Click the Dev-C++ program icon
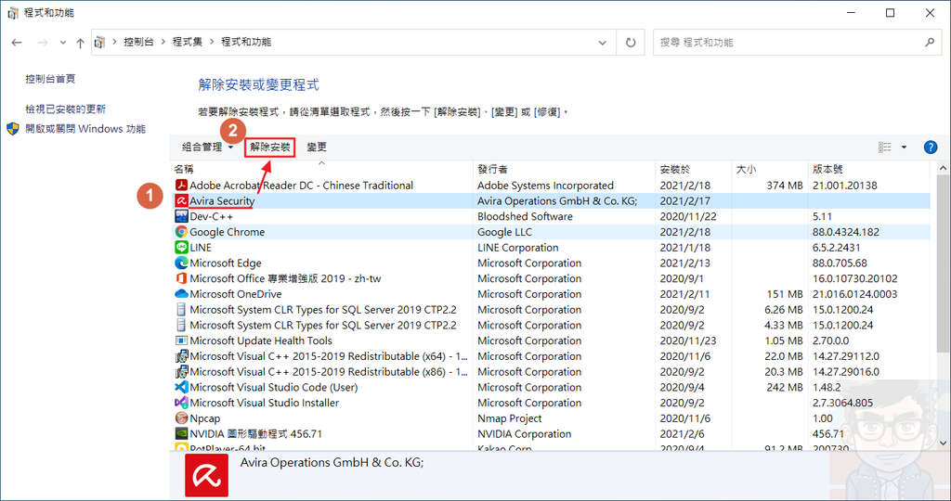951x501 pixels. (181, 216)
